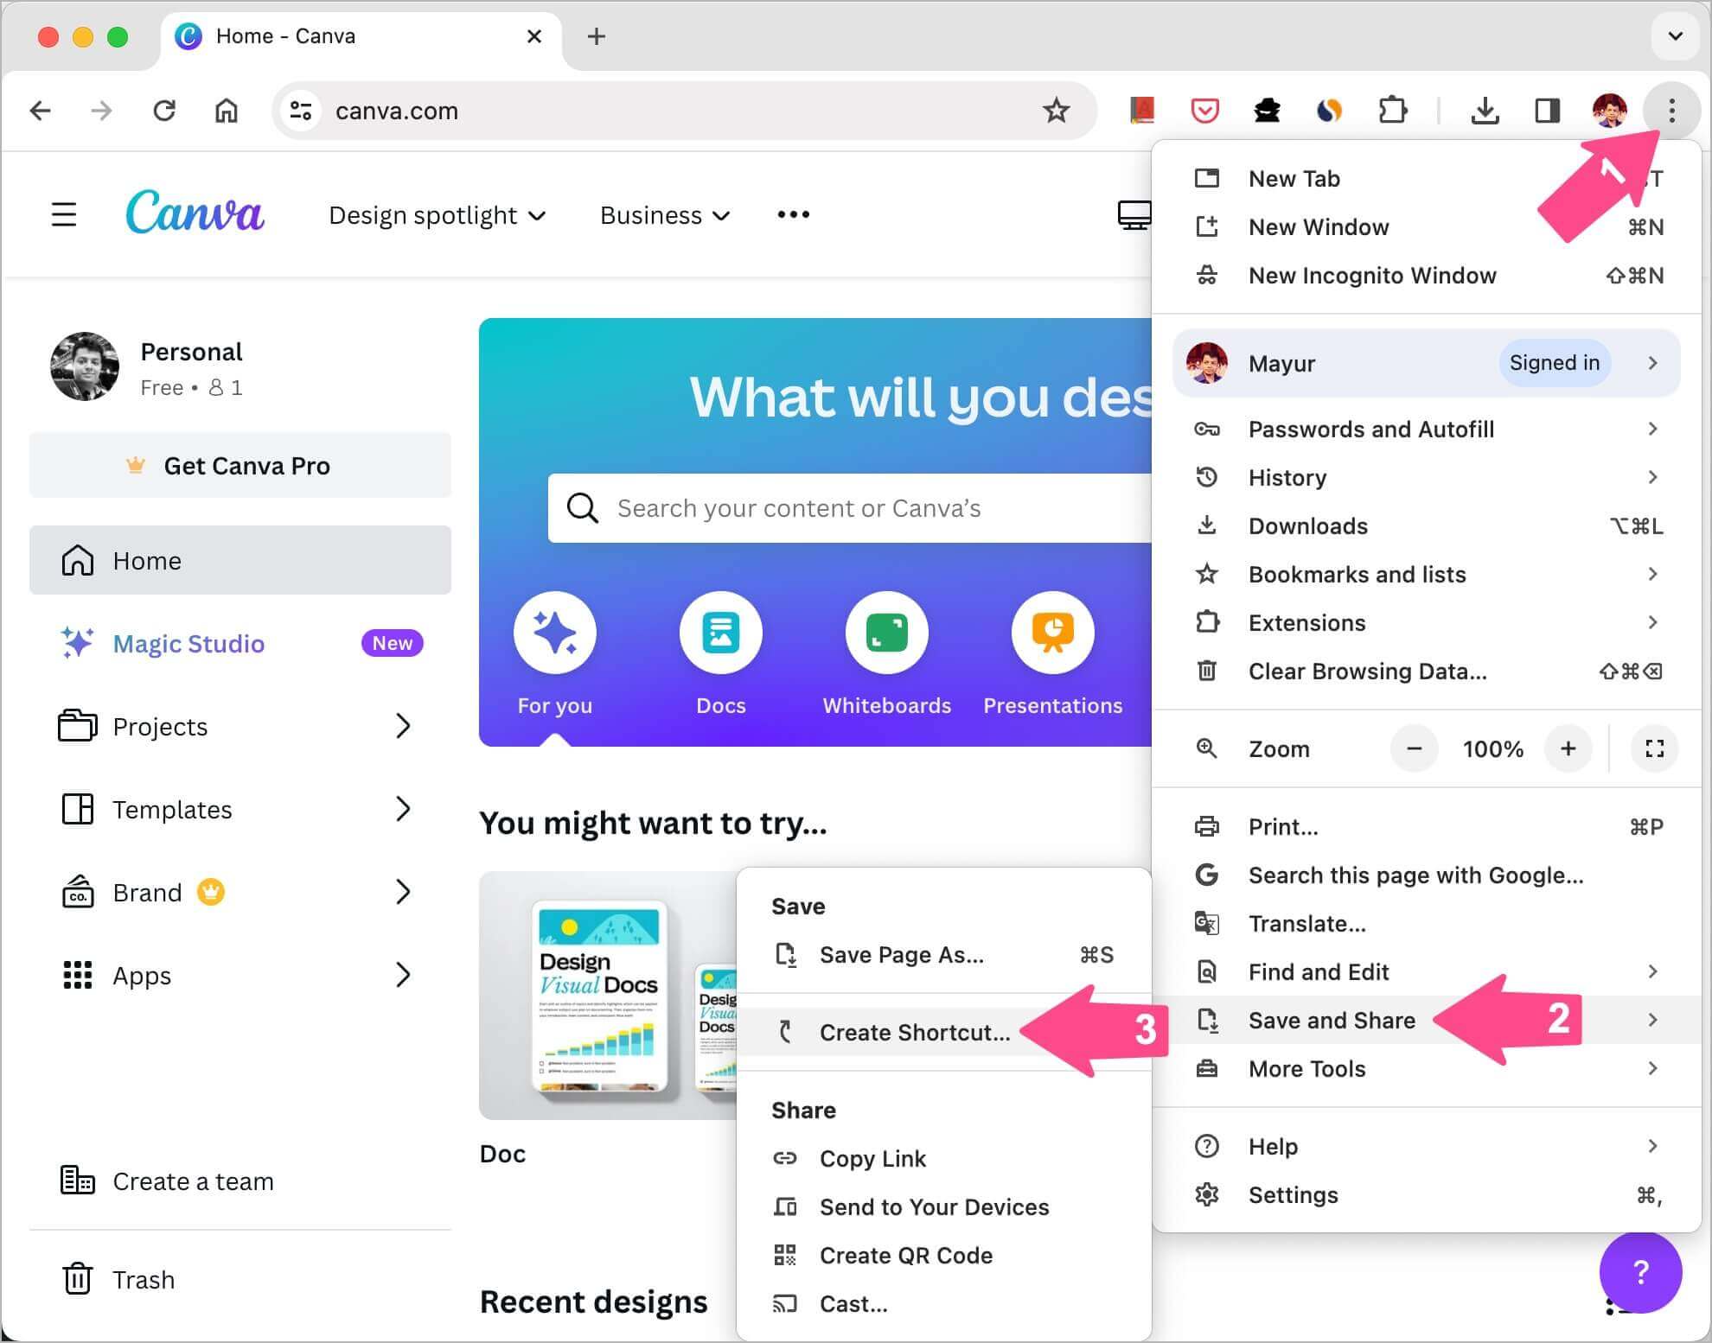Reload the canva.com page

pyautogui.click(x=164, y=111)
